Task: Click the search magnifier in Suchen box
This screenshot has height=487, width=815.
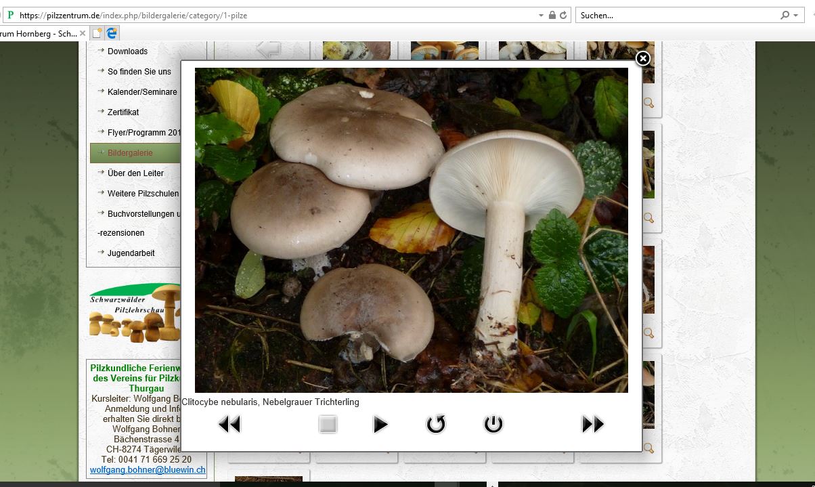Action: pyautogui.click(x=785, y=15)
